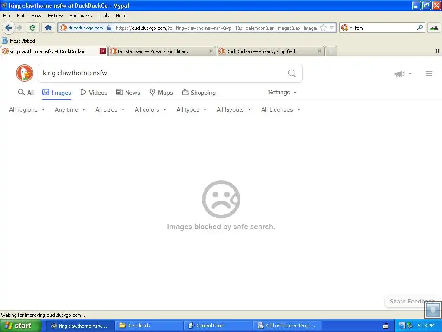Open the Bookmarks menu
Image resolution: width=442 pixels, height=332 pixels.
[81, 16]
